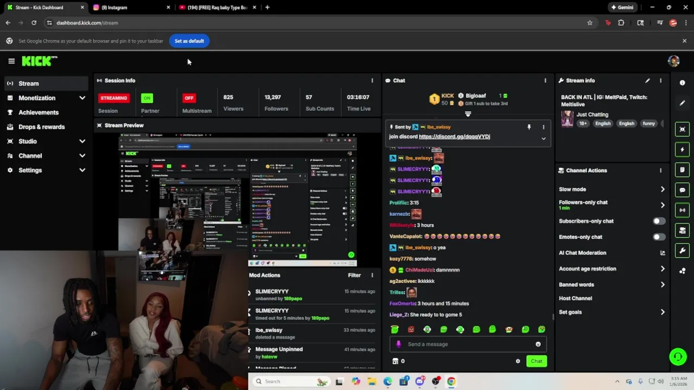694x390 pixels.
Task: Open the discord.gg link in the pinned message
Action: (454, 137)
